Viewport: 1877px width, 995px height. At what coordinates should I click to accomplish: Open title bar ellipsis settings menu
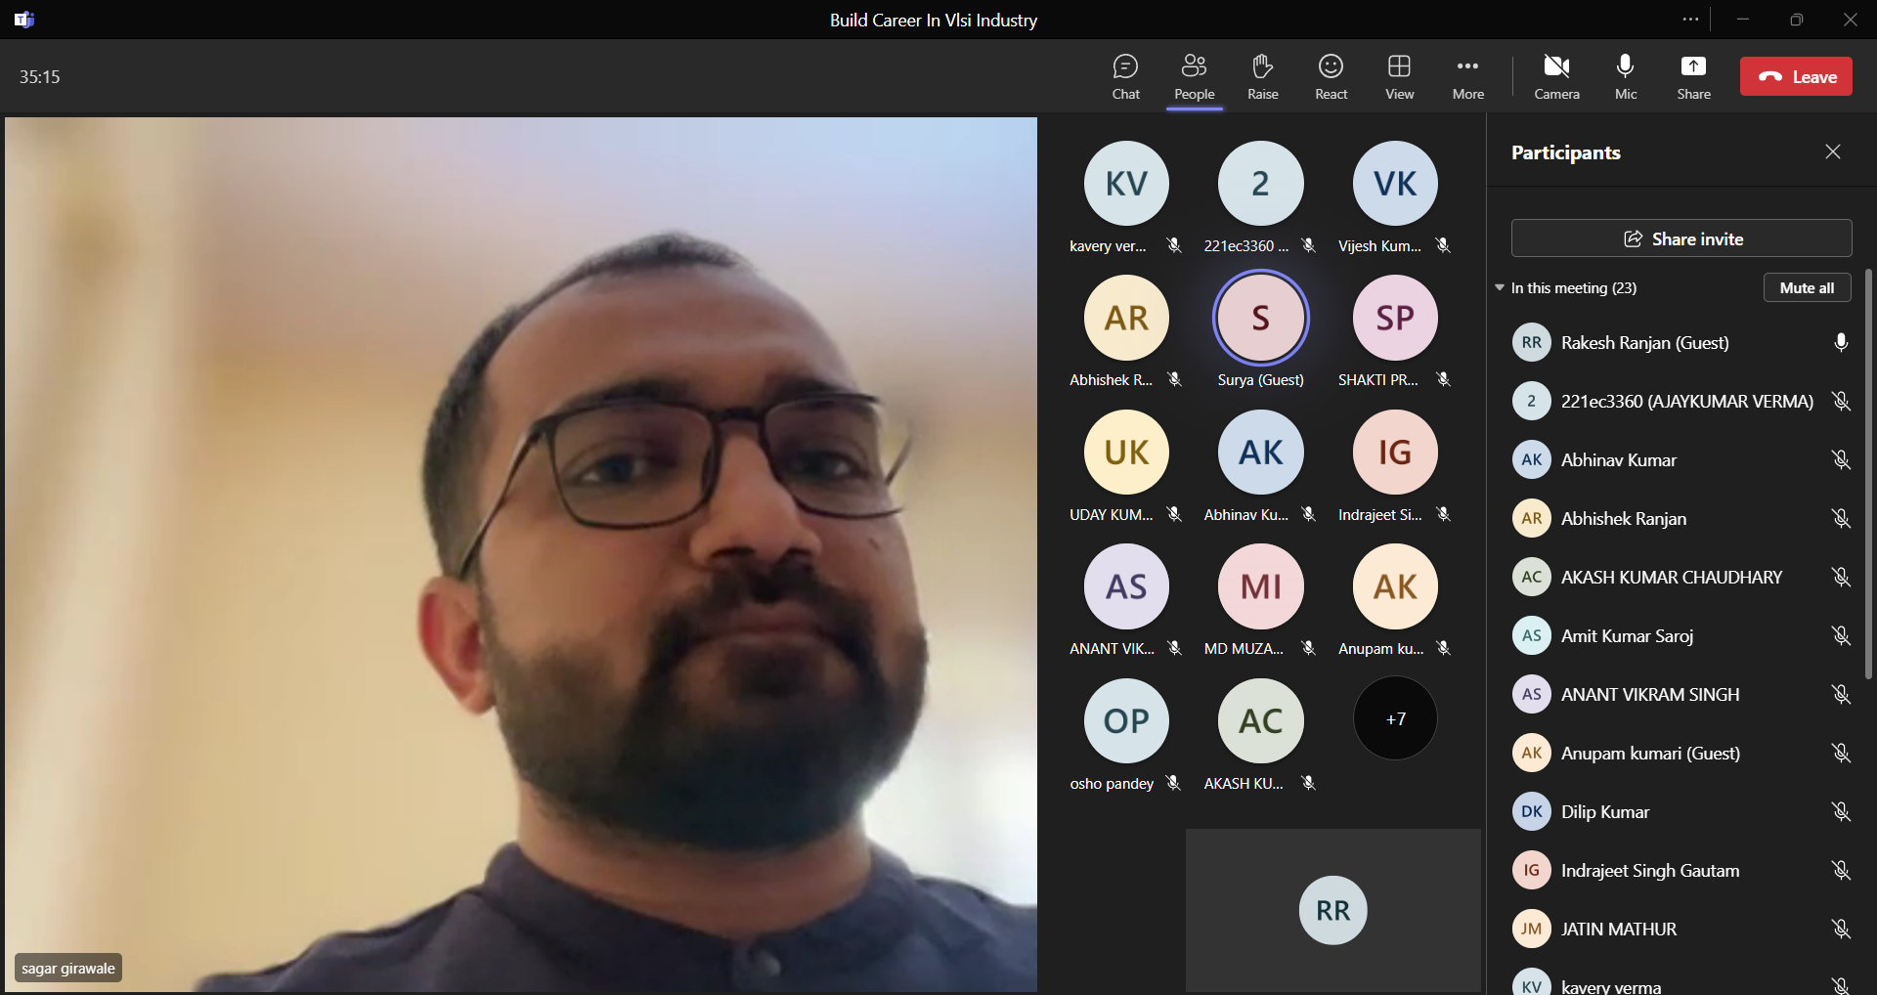click(x=1690, y=20)
